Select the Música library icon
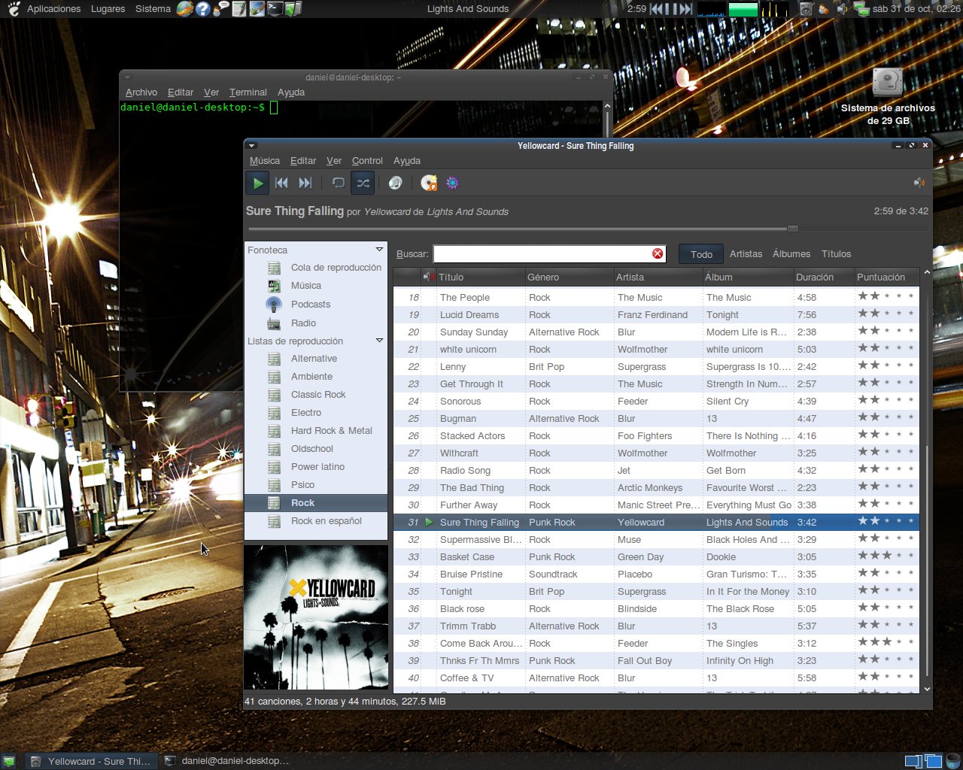Image resolution: width=963 pixels, height=770 pixels. [x=274, y=286]
